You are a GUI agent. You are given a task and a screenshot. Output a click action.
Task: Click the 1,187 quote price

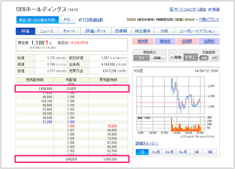coord(71,130)
